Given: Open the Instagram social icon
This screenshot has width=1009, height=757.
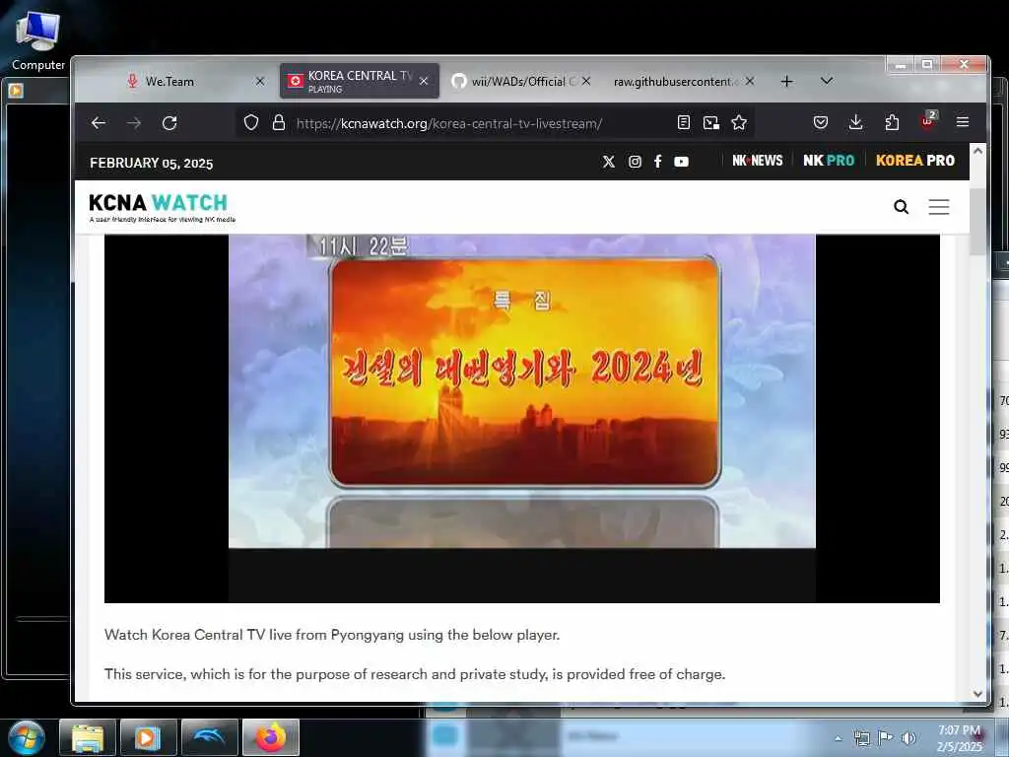Looking at the screenshot, I should [x=635, y=162].
